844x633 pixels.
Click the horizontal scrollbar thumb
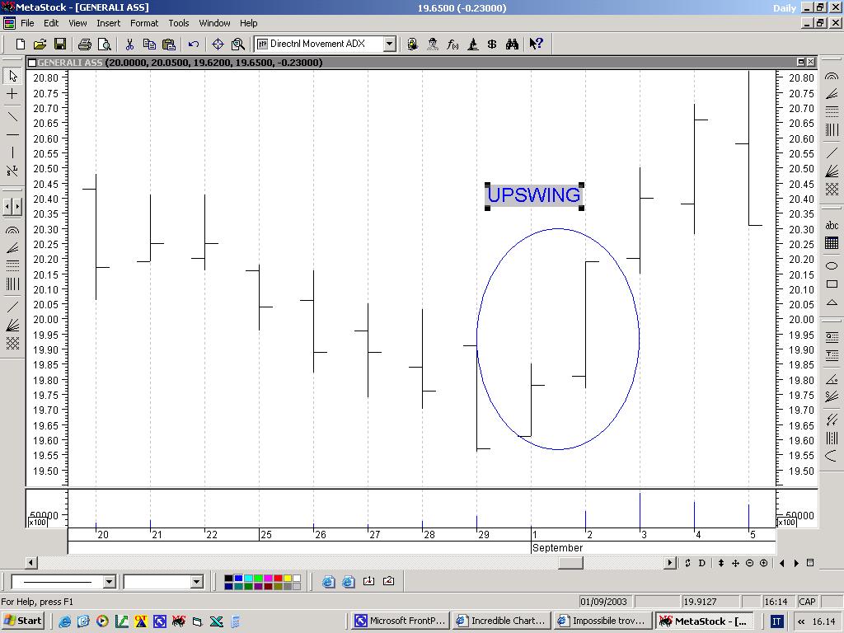click(x=570, y=563)
